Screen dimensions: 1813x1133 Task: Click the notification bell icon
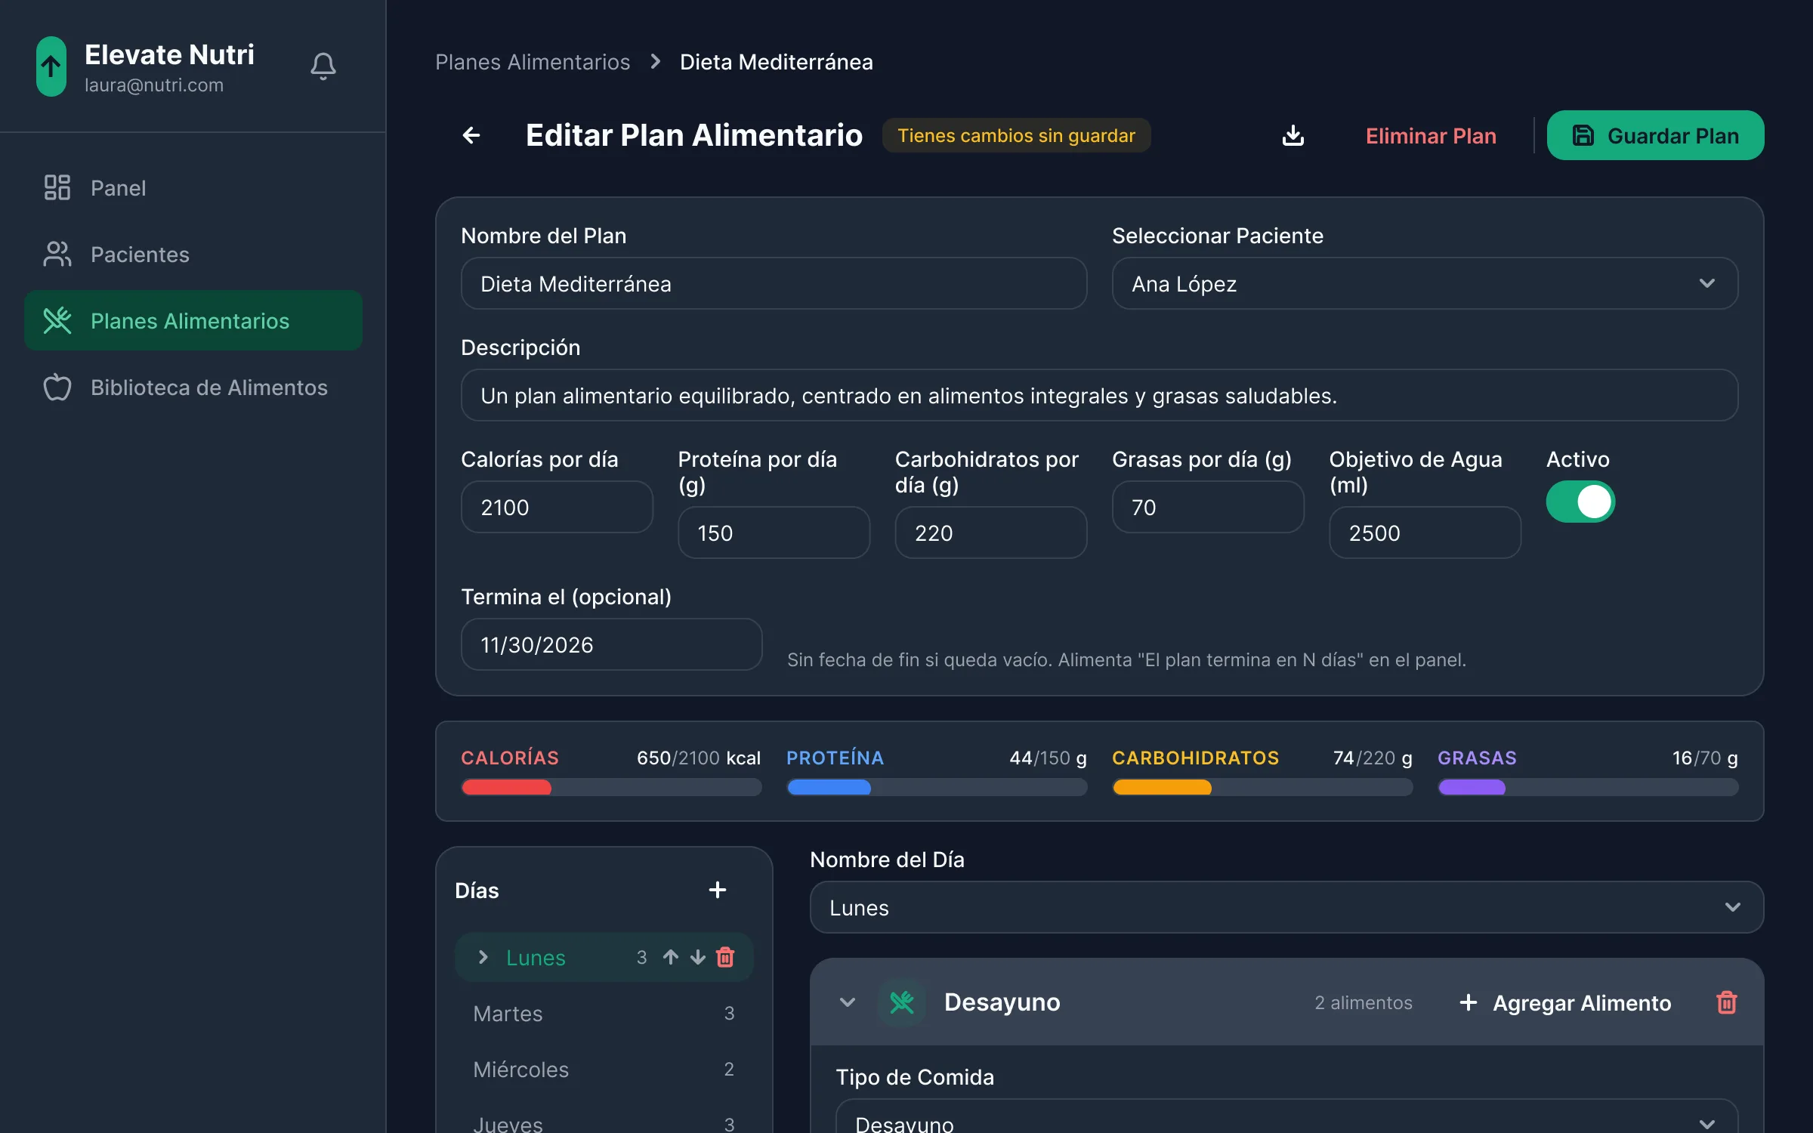[323, 66]
